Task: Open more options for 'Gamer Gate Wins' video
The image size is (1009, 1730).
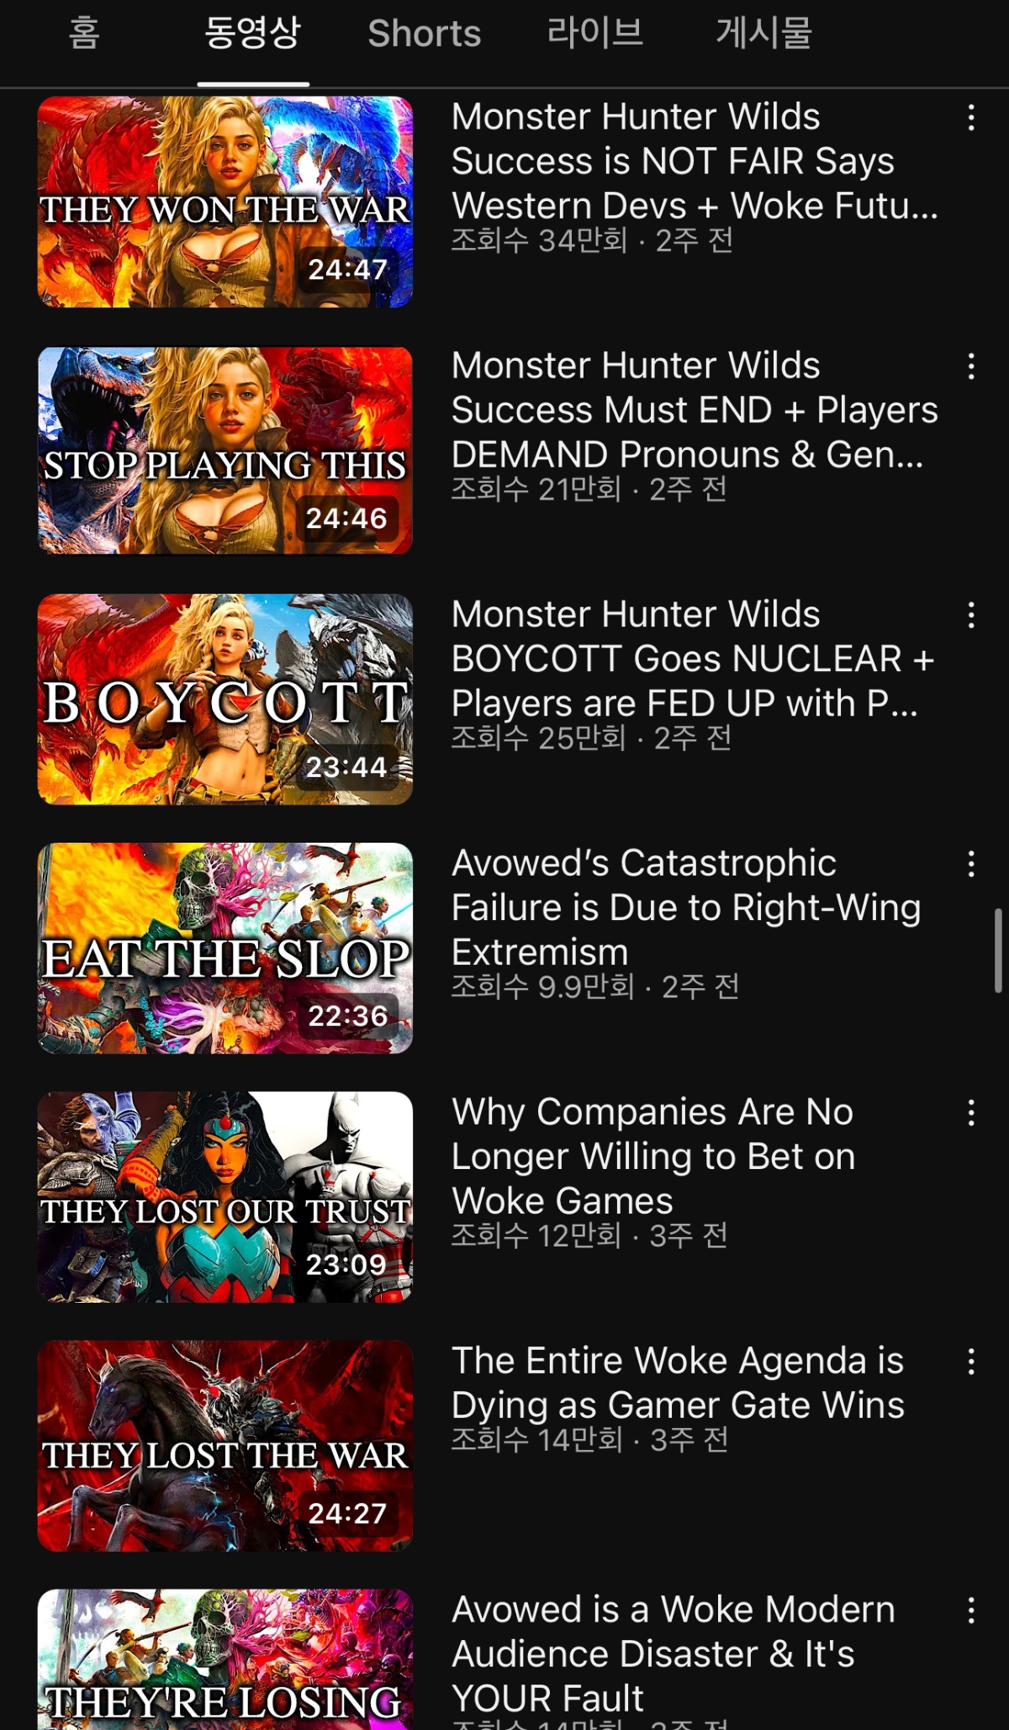Action: click(971, 1362)
